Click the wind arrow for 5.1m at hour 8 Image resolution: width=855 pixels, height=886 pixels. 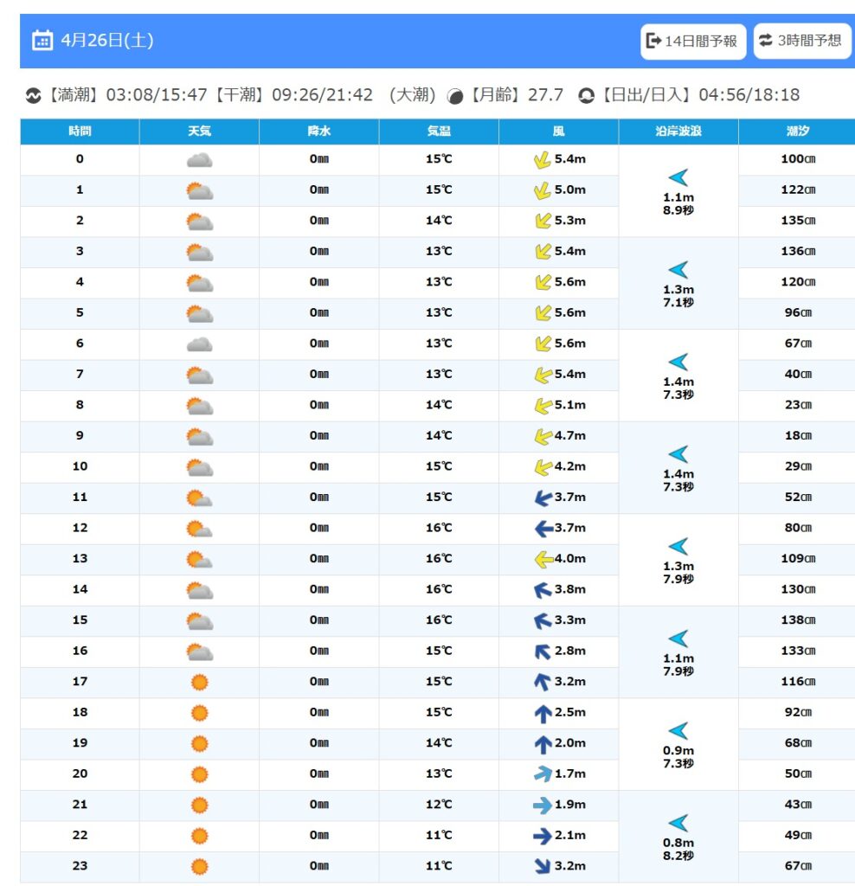click(543, 405)
